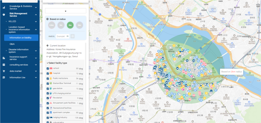Select the 1km radius button

(x=61, y=25)
